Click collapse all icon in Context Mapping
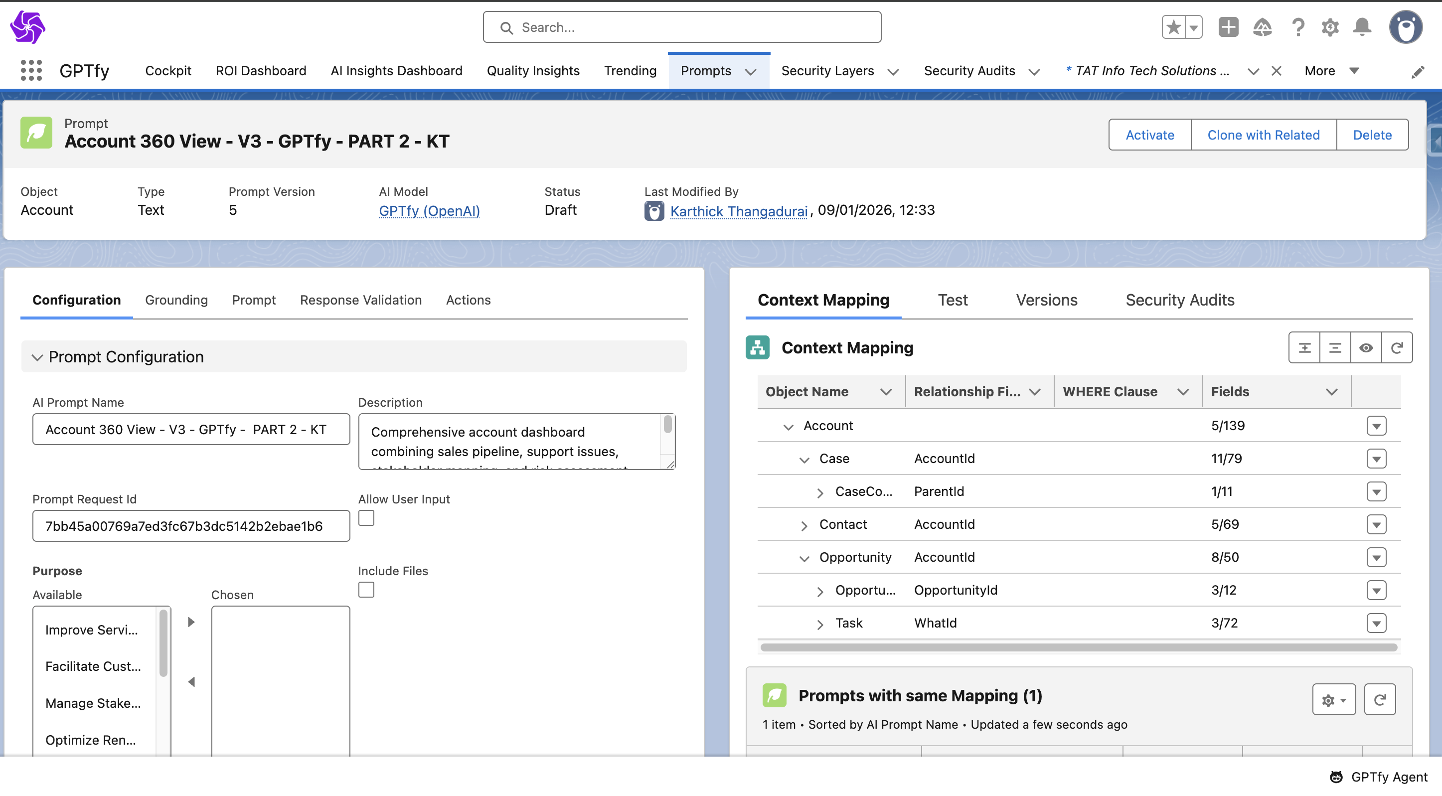 tap(1335, 347)
